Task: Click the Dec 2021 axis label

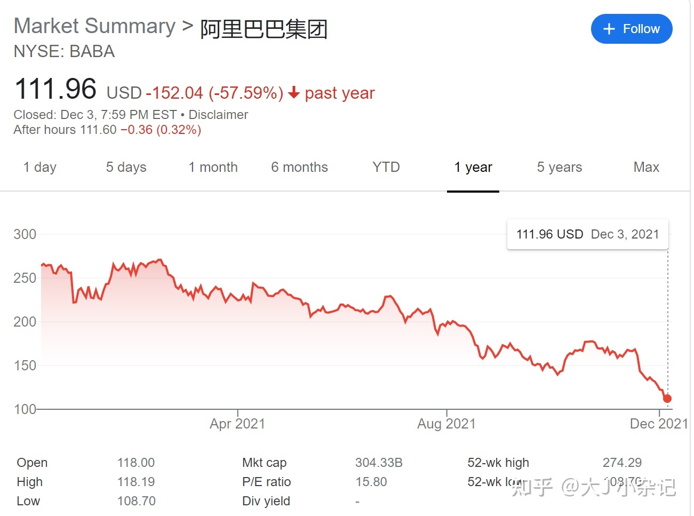Action: [x=659, y=424]
